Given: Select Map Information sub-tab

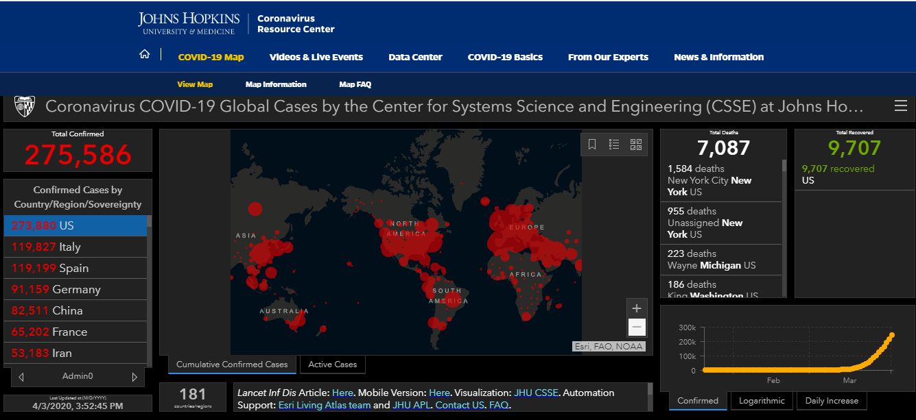Looking at the screenshot, I should coord(276,84).
